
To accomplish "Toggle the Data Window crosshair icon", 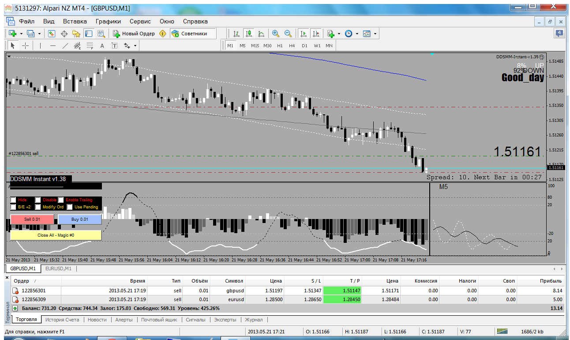I will (64, 34).
